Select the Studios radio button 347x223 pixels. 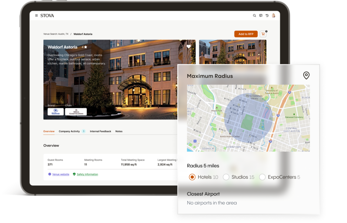pos(226,177)
